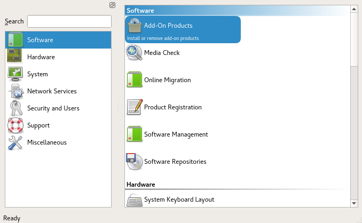Click the Hardware category icon in sidebar

[x=15, y=57]
